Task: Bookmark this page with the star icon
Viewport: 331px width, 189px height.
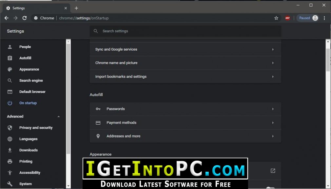Action: point(276,18)
